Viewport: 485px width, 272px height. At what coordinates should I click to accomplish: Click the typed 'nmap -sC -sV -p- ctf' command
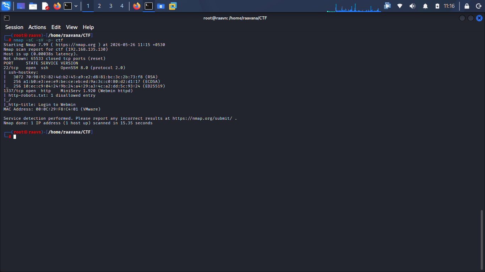point(38,40)
